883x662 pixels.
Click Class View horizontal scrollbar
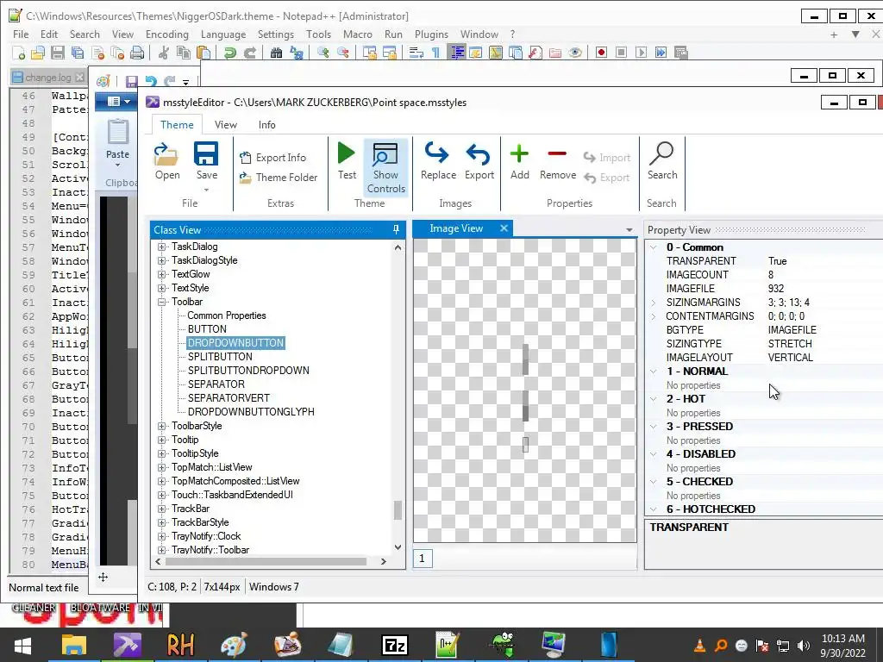(x=266, y=561)
